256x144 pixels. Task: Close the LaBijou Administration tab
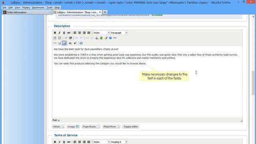coord(100,12)
